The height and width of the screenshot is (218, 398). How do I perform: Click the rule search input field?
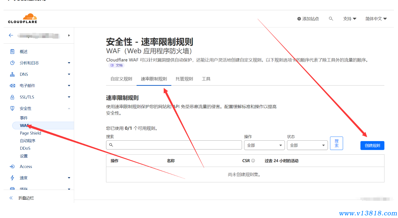click(x=176, y=145)
